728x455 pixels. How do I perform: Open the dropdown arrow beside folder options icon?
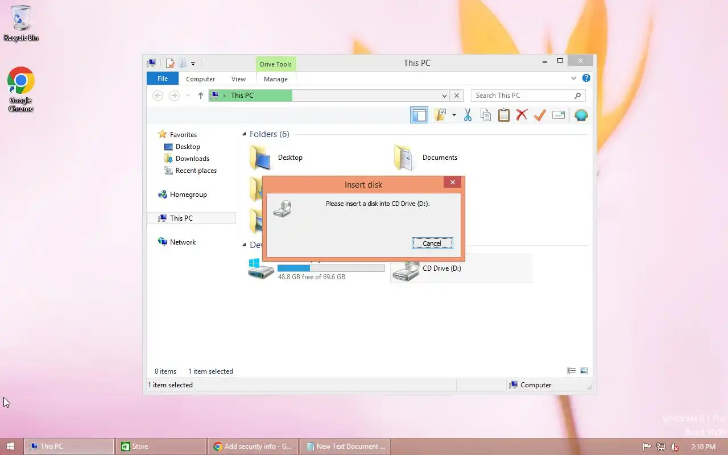(x=454, y=115)
